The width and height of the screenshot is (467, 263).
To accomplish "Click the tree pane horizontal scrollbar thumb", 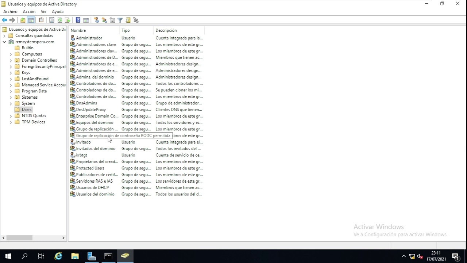I will tap(19, 238).
